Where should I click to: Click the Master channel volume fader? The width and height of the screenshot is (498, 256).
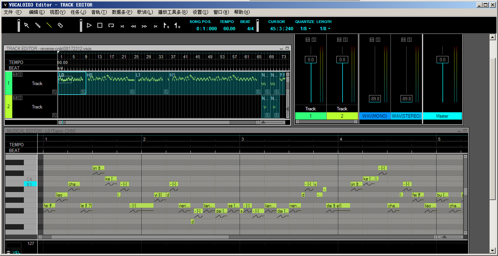[442, 59]
